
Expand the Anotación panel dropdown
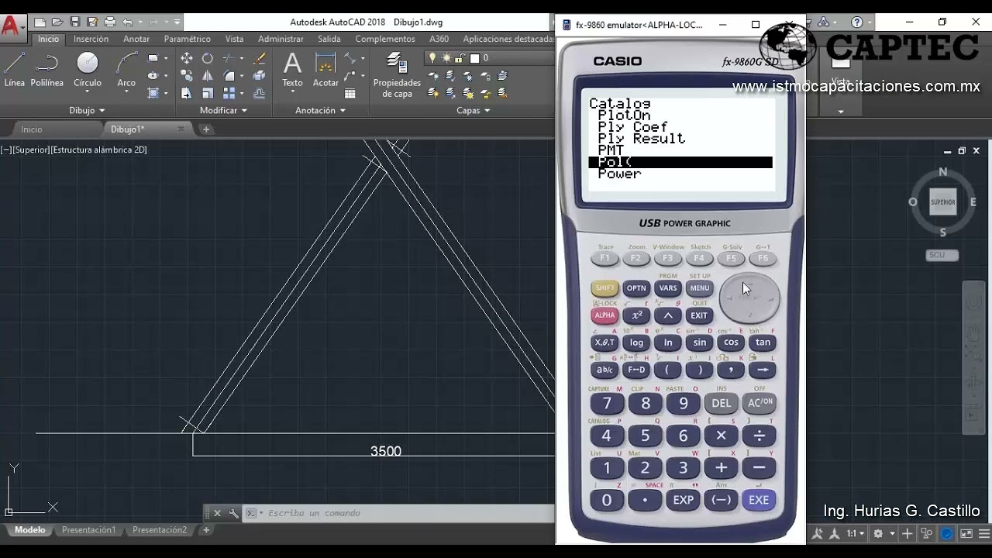pos(320,111)
